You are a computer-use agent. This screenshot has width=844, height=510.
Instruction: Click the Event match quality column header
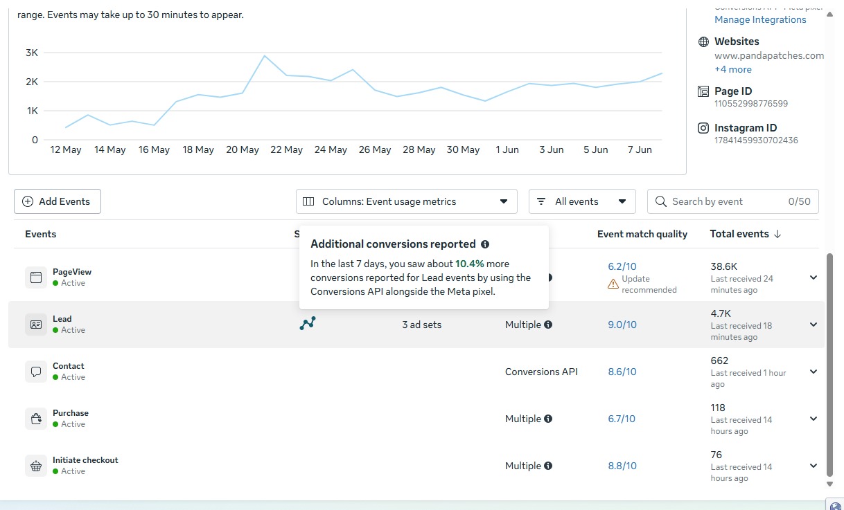pos(642,234)
